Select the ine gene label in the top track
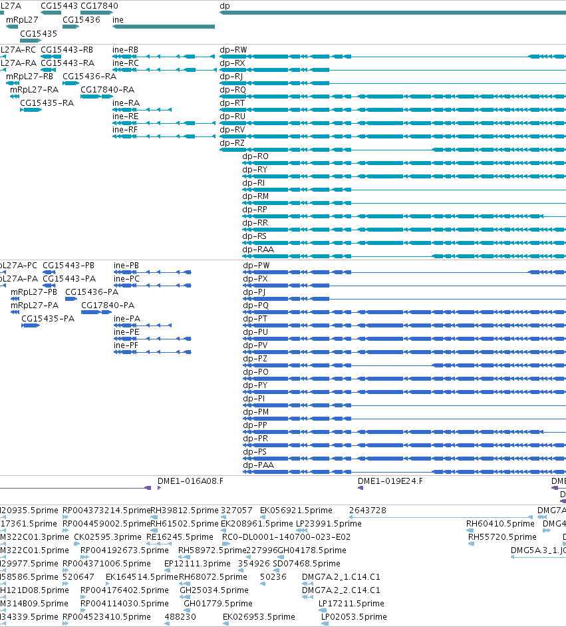This screenshot has width=566, height=627. tap(118, 19)
